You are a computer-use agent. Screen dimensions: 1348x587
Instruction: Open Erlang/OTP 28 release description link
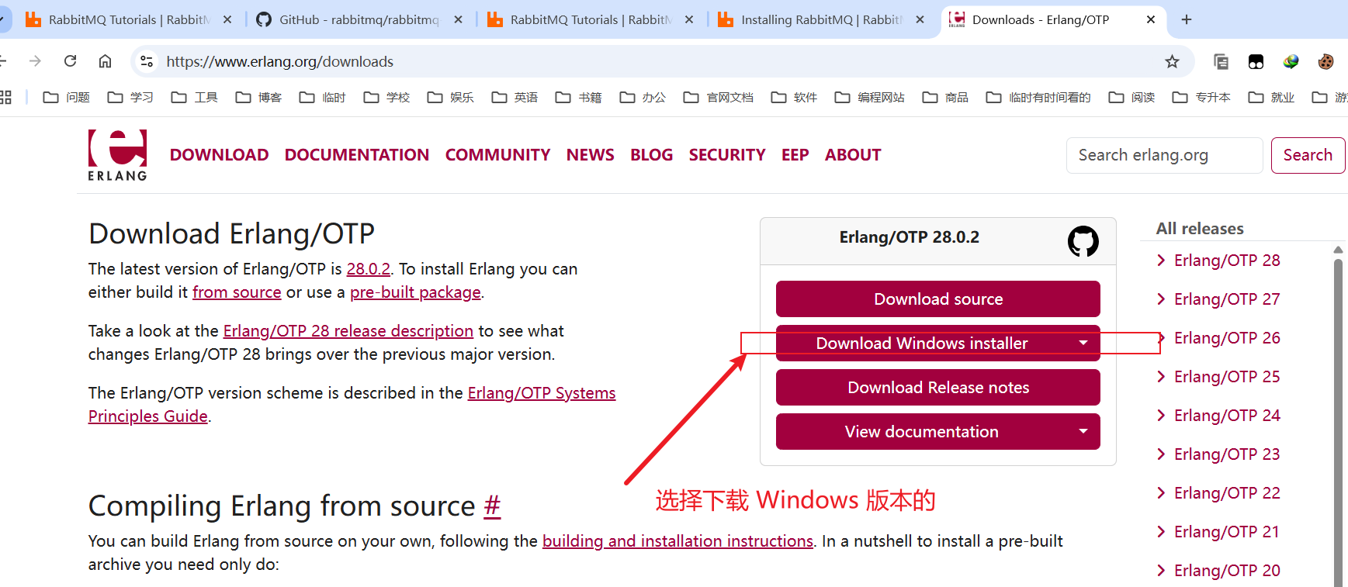[348, 331]
